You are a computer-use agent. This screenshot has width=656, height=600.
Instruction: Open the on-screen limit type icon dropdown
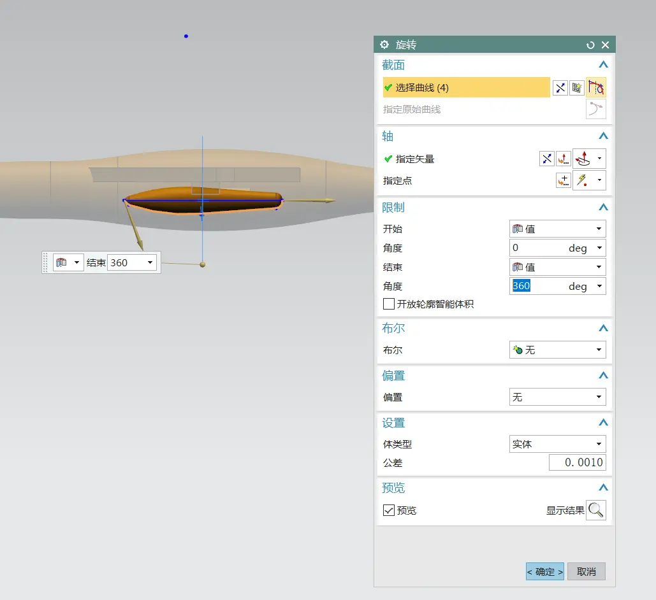coord(68,262)
